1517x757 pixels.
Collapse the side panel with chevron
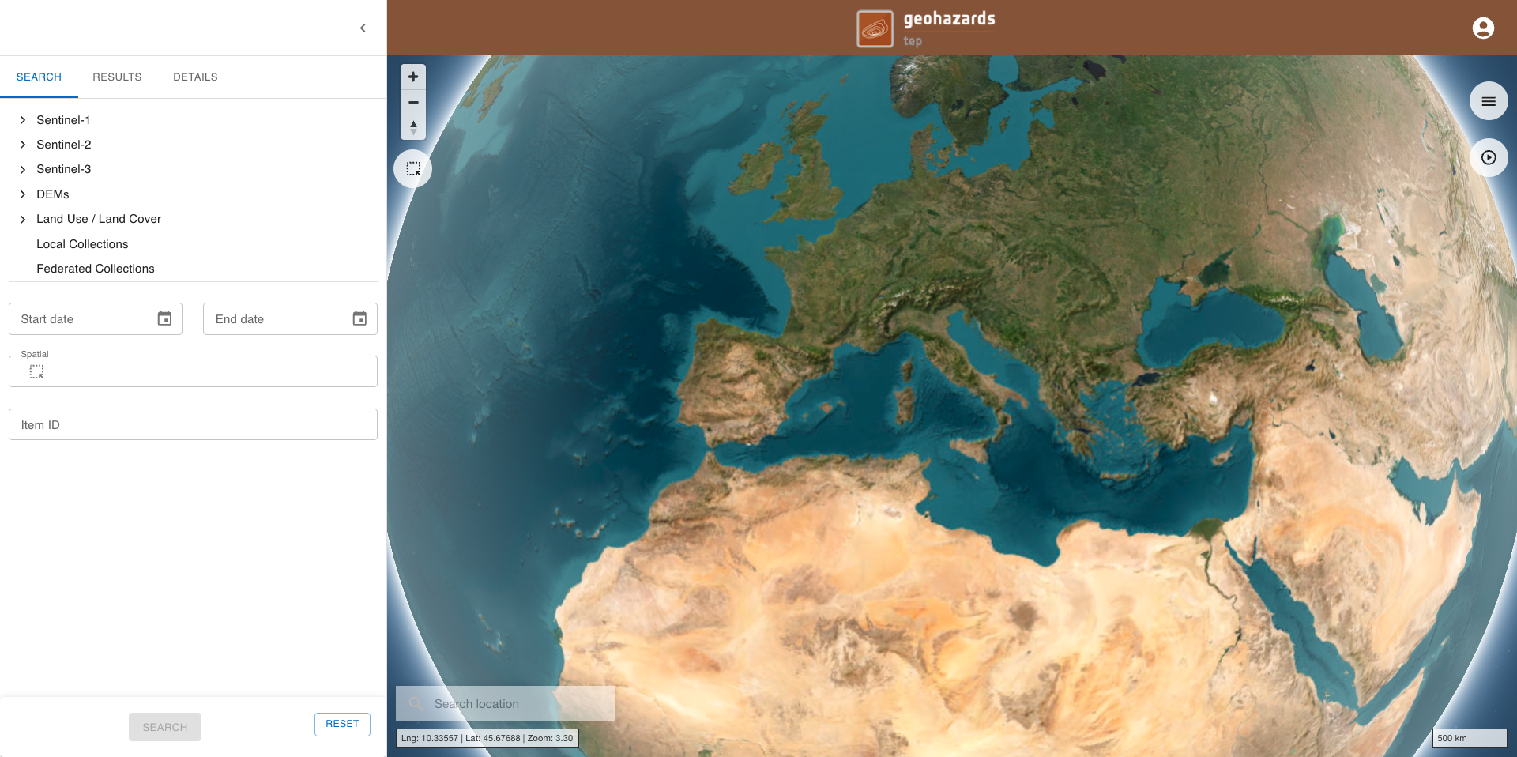[x=363, y=28]
